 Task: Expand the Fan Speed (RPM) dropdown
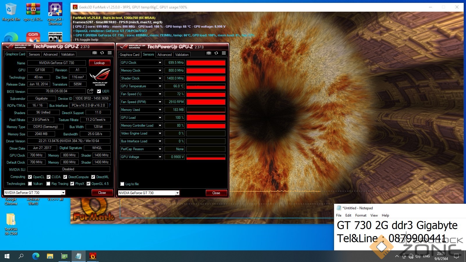click(160, 102)
